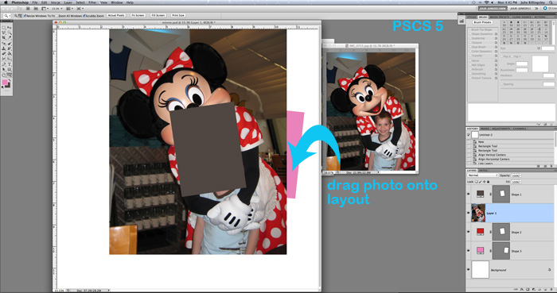Pick the Zoom tool in the toolbox

(x=10, y=75)
